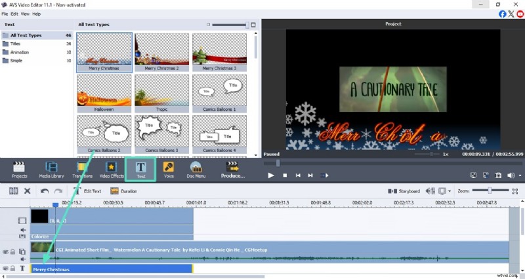The width and height of the screenshot is (525, 279).
Task: Select the Comics Balloons 3 preset
Action: [161, 135]
